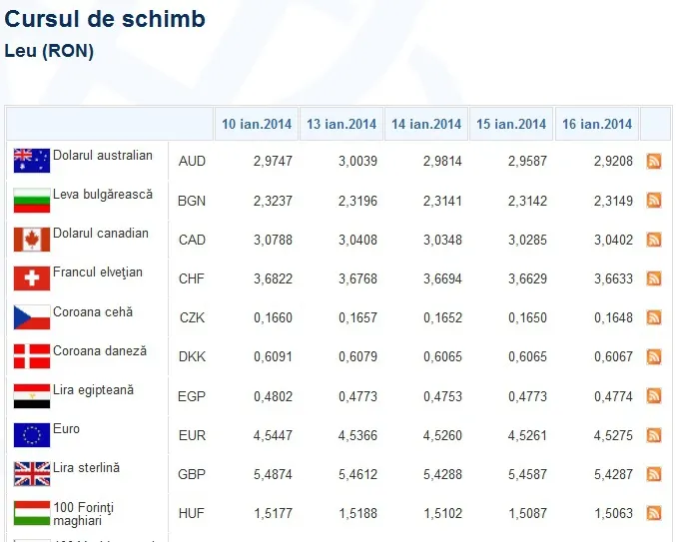676x542 pixels.
Task: Click the RSS icon in GBP row
Action: point(654,474)
